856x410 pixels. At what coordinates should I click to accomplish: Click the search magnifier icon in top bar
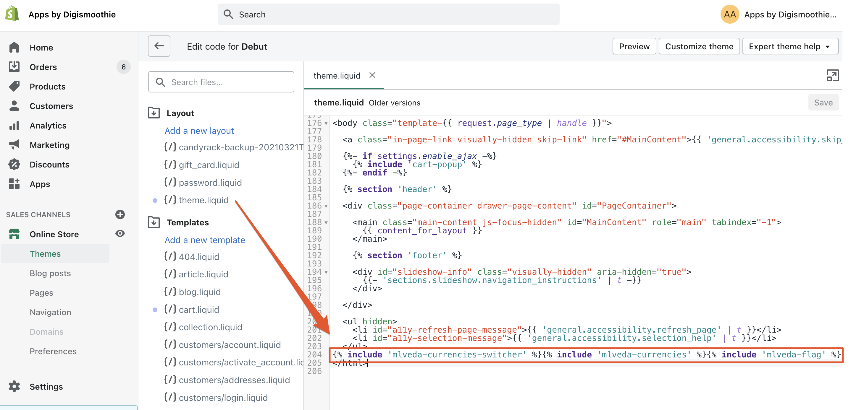click(228, 14)
